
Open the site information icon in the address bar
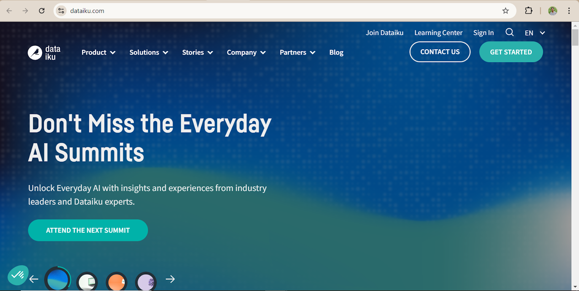(x=61, y=11)
